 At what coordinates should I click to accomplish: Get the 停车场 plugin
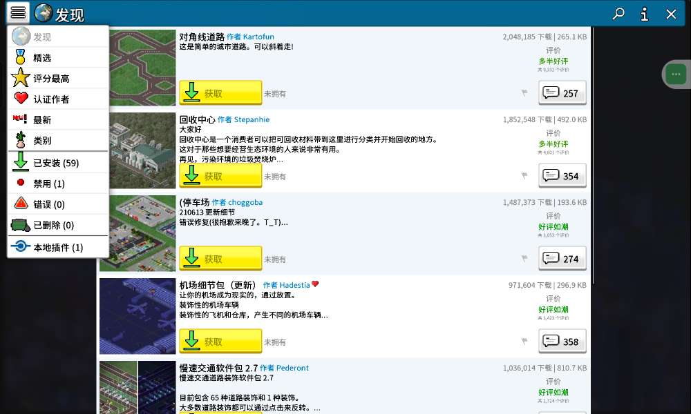pos(220,258)
